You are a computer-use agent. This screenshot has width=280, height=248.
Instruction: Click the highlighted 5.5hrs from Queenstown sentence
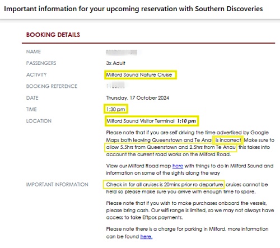(x=171, y=147)
